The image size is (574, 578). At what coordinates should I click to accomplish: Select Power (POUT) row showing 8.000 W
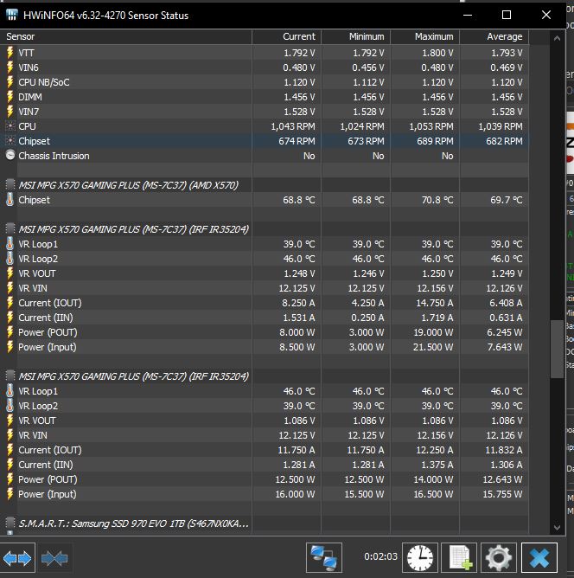[x=265, y=332]
